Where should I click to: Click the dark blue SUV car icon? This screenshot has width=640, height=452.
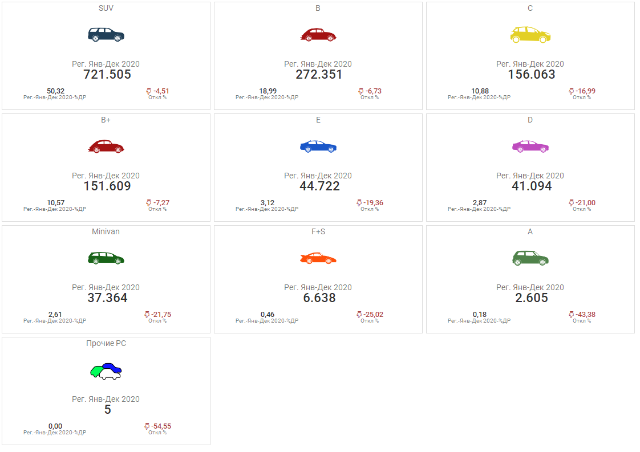click(x=106, y=34)
